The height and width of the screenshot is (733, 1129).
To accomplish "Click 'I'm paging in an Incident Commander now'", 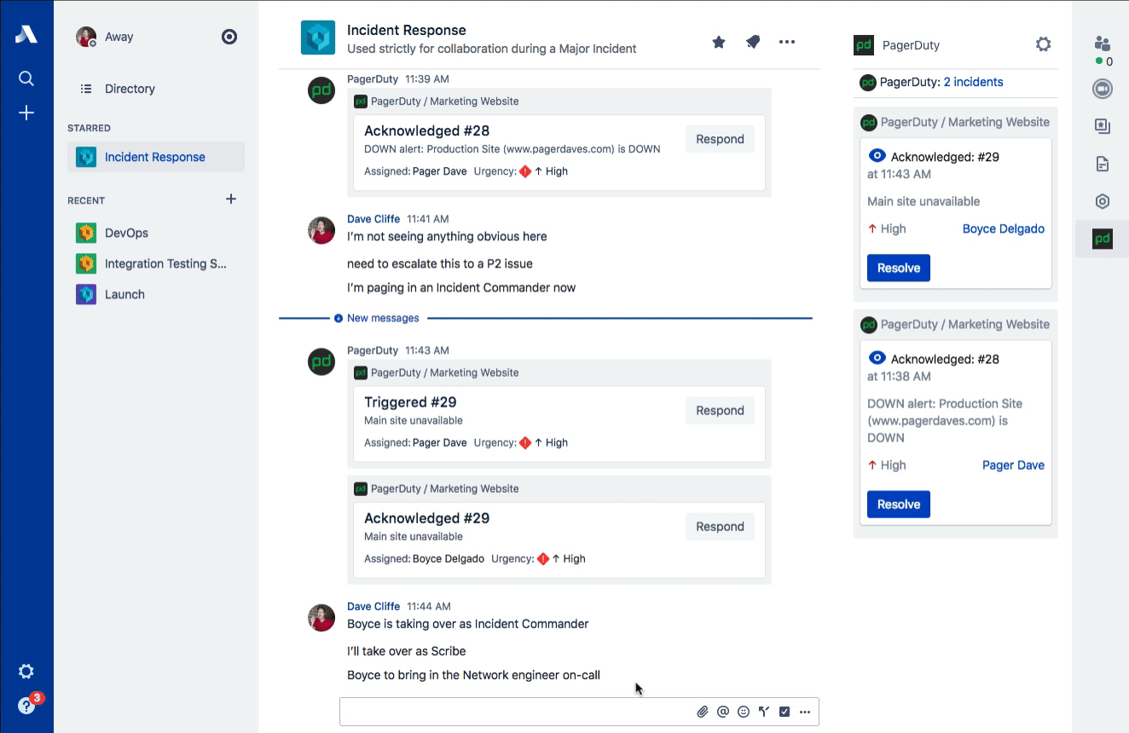I will coord(461,287).
